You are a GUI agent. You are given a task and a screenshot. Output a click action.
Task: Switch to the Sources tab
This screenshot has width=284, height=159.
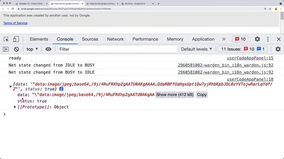[x=90, y=39]
